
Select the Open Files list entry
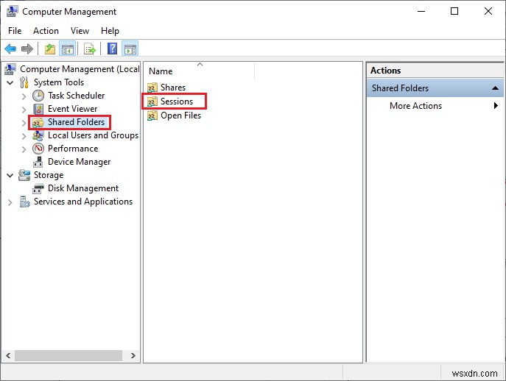coord(180,115)
